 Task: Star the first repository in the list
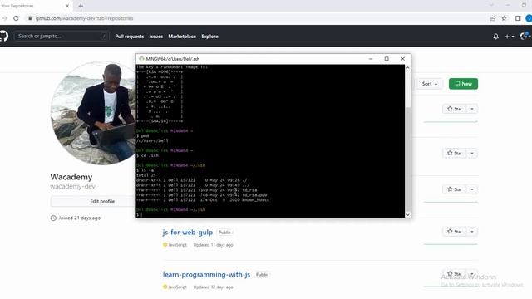(x=455, y=109)
